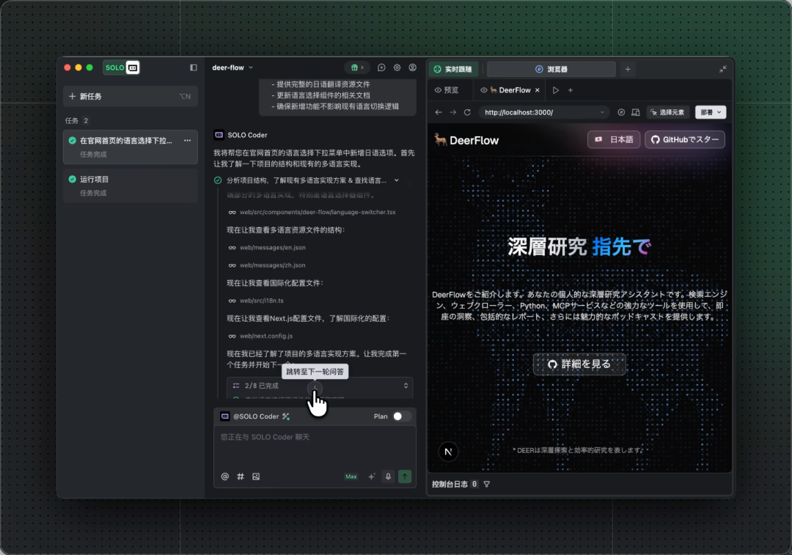
Task: Open the 日本語 language selector
Action: click(x=614, y=140)
